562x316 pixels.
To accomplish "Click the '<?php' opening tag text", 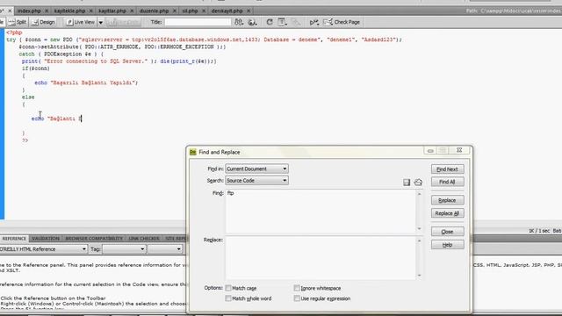I will 14,32.
